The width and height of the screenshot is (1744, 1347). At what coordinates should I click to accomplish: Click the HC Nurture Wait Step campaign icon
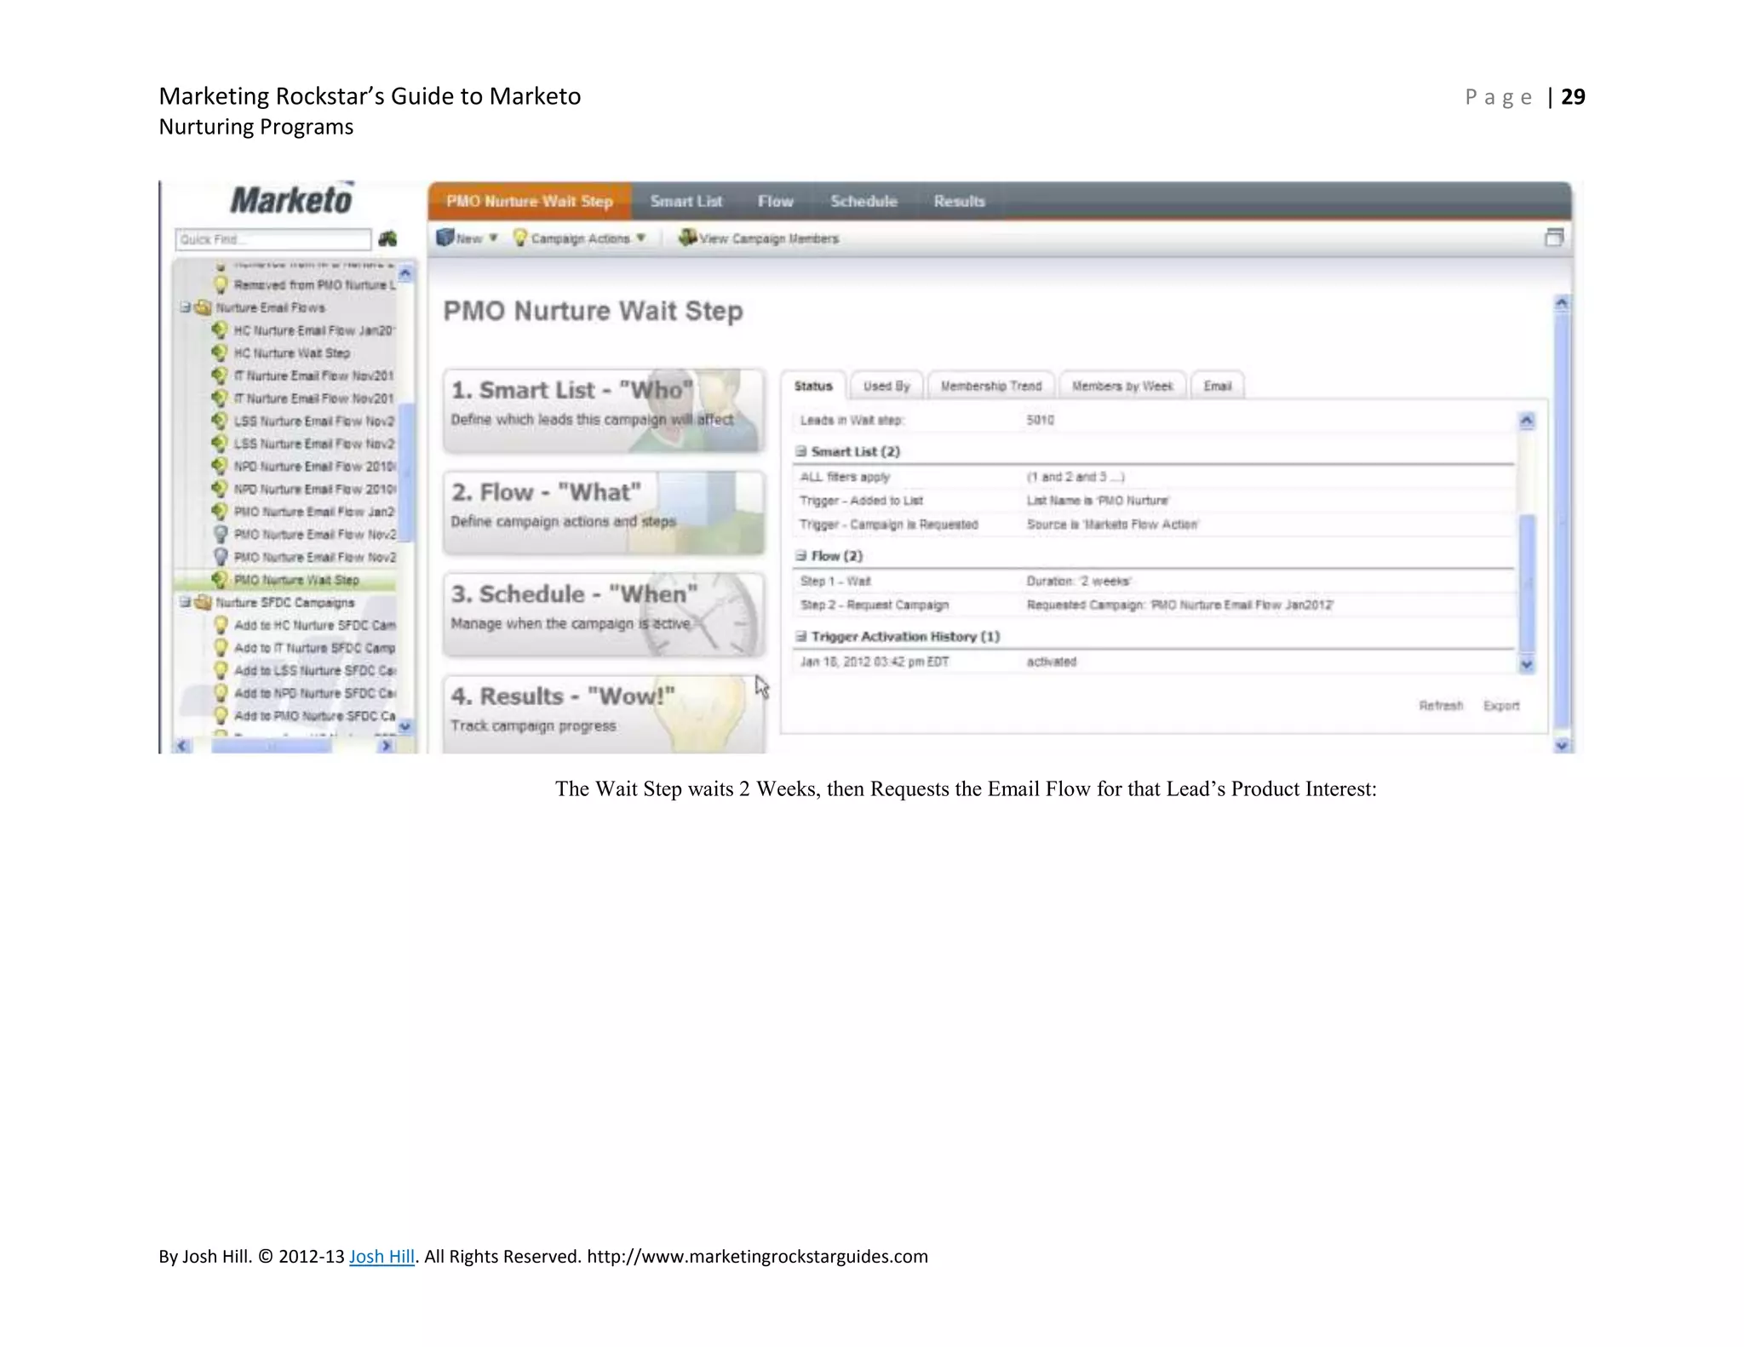pyautogui.click(x=220, y=353)
